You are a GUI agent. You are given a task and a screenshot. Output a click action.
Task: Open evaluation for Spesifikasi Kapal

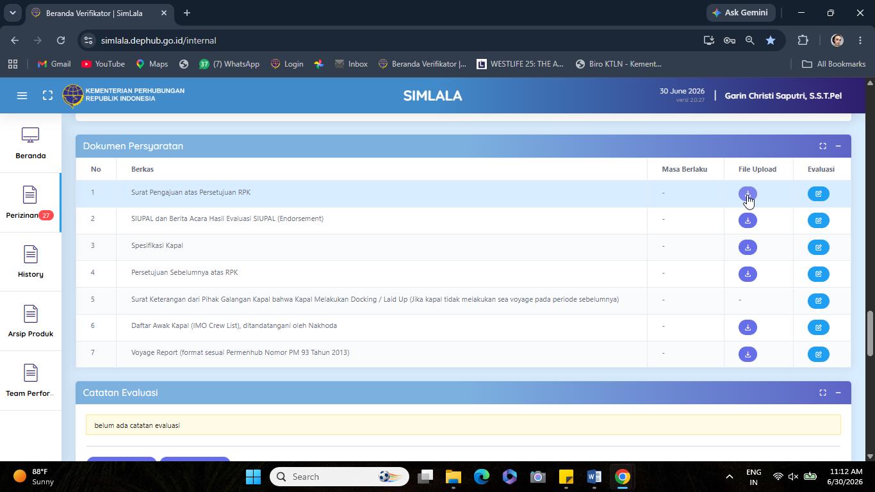tap(818, 247)
